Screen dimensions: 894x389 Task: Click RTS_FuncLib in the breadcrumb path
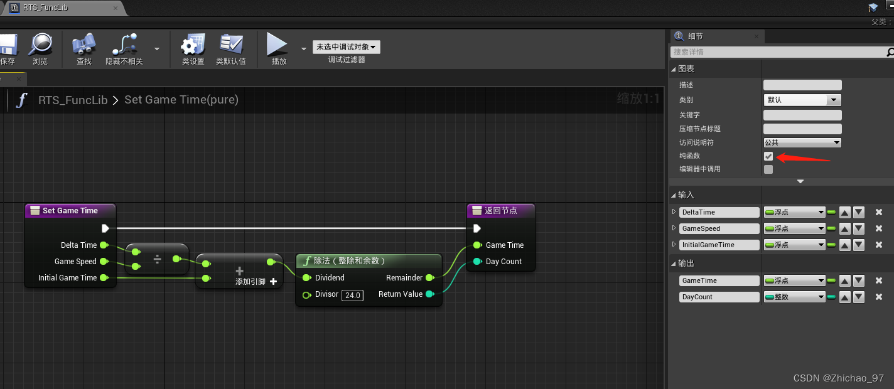[73, 99]
